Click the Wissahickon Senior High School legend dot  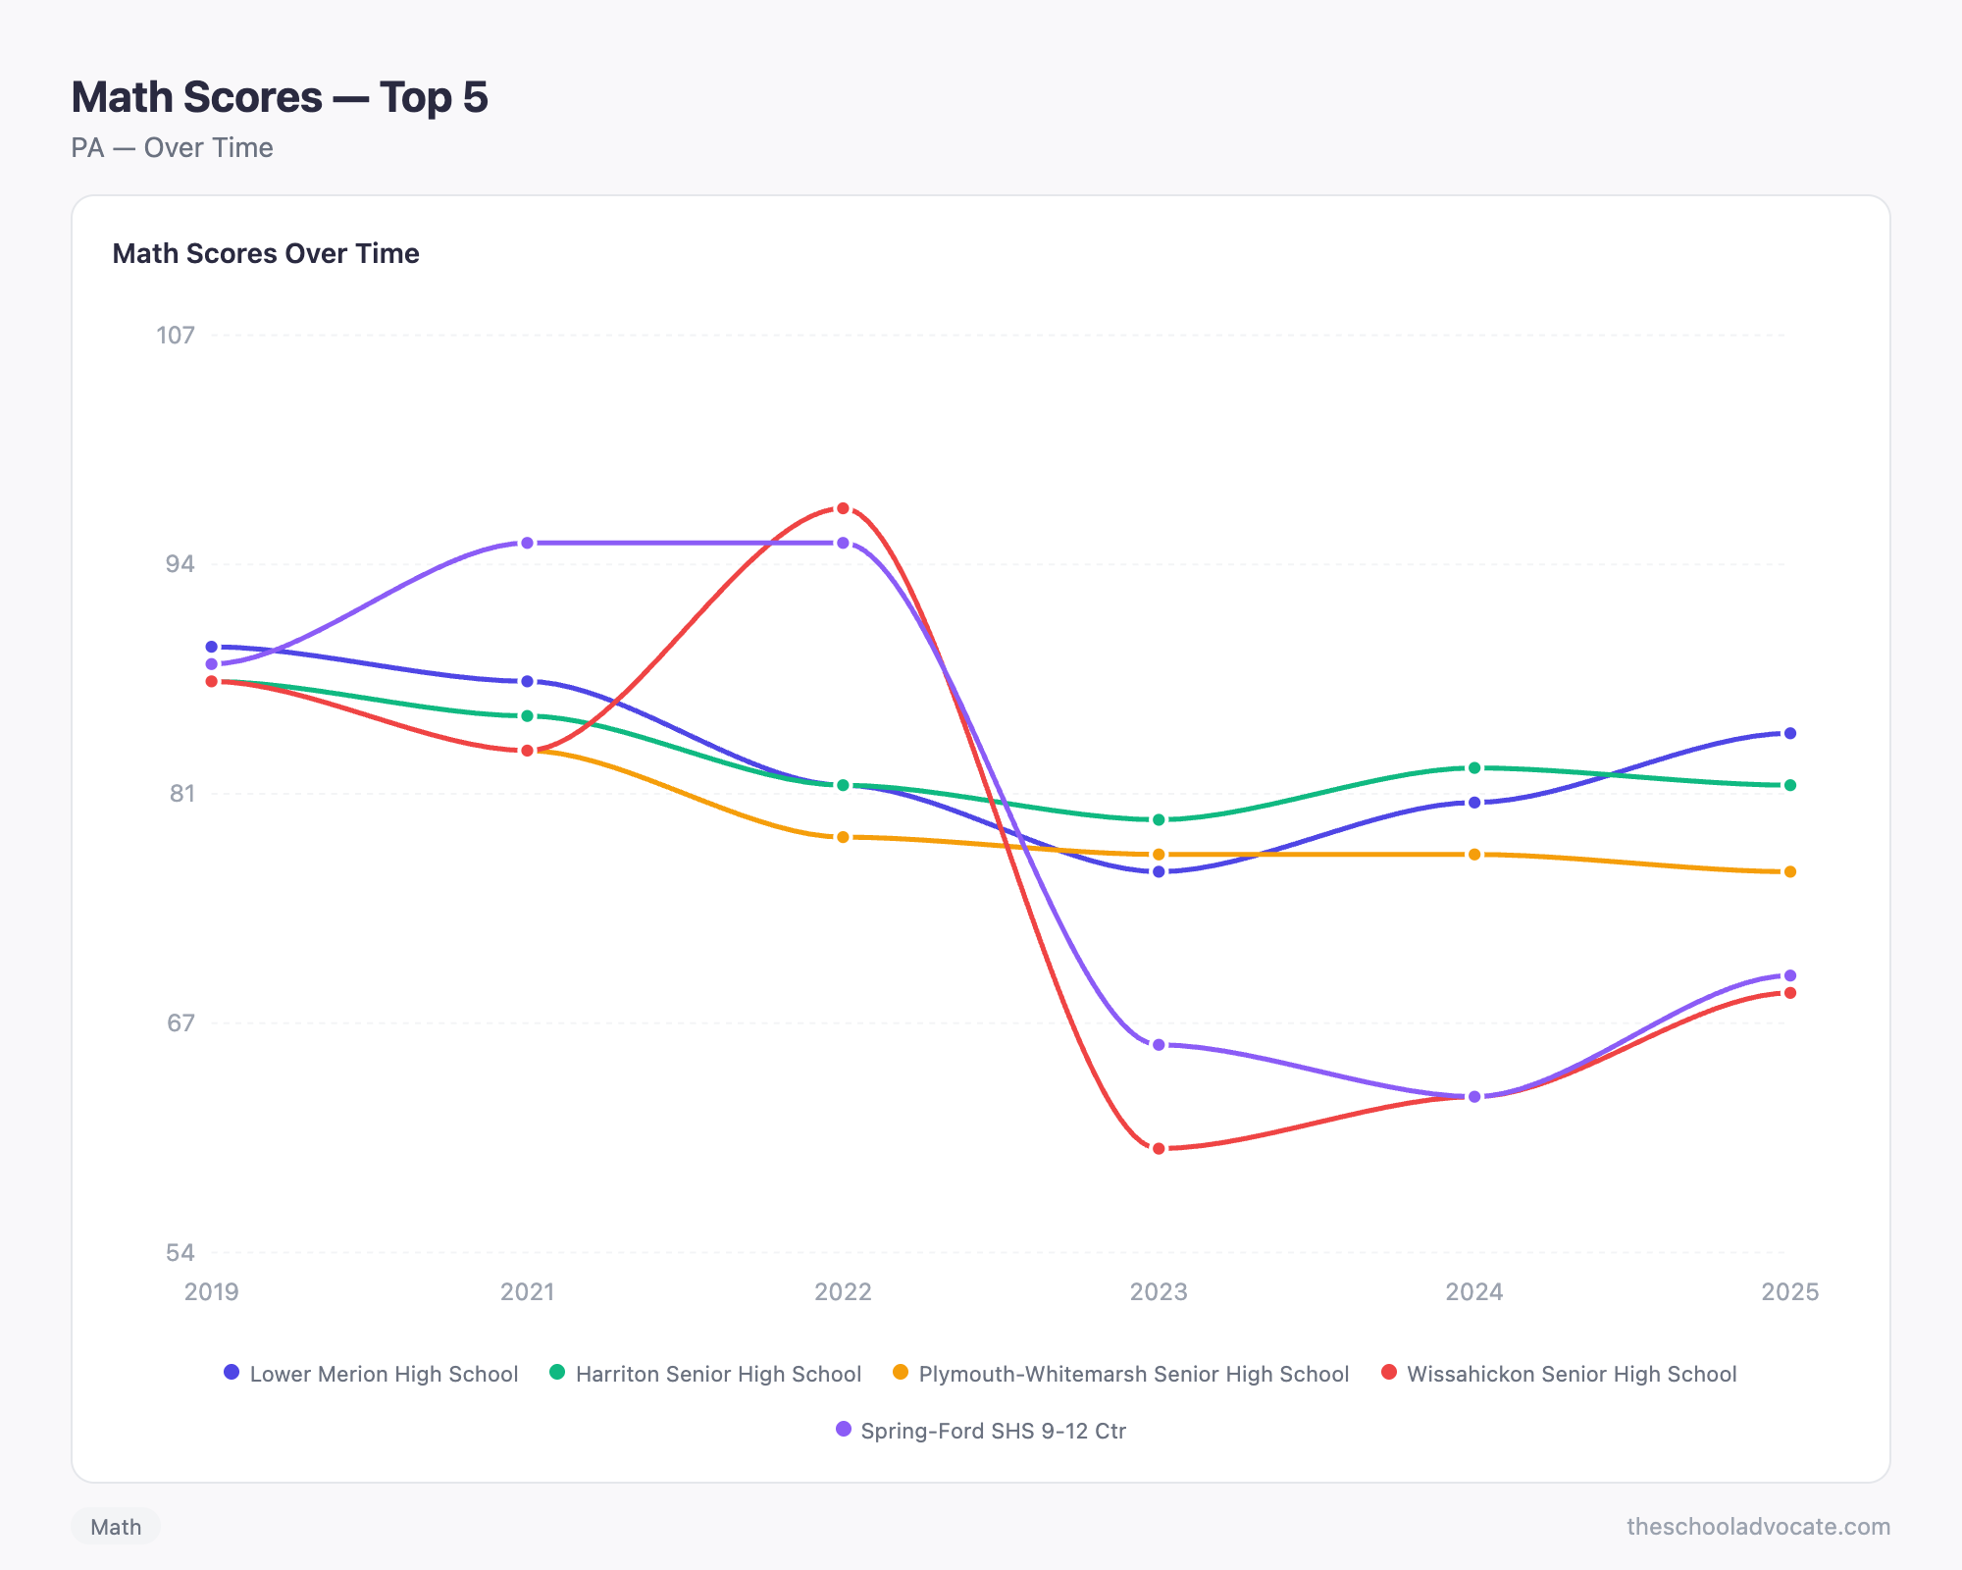pos(1389,1372)
